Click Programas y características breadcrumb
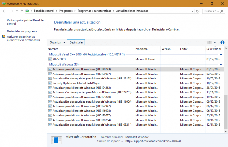This screenshot has height=147, width=228. click(94, 11)
